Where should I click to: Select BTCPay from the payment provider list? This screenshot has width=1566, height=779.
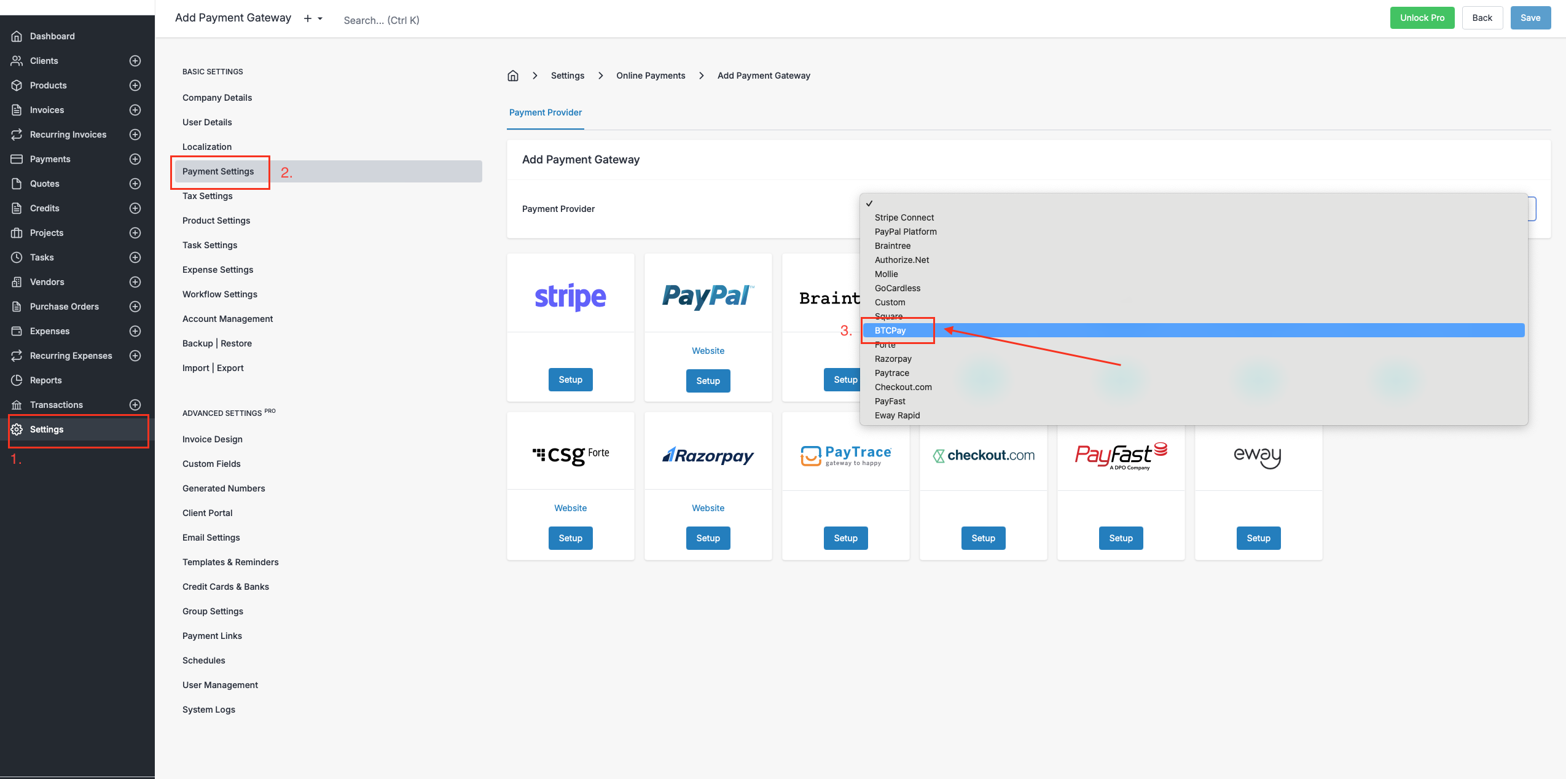click(x=890, y=330)
